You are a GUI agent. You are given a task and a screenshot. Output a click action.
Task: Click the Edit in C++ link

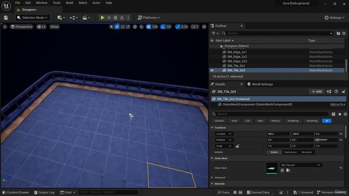338,105
